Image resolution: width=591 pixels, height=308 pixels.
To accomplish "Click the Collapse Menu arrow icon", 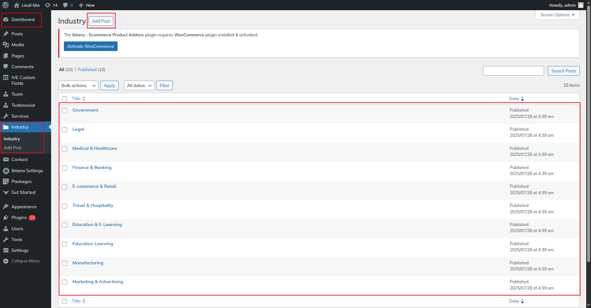I will pos(6,261).
